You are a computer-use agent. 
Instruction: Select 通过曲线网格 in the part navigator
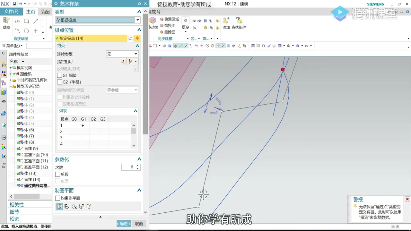(x=36, y=185)
